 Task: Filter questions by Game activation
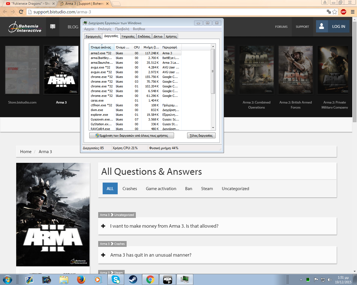pyautogui.click(x=161, y=188)
